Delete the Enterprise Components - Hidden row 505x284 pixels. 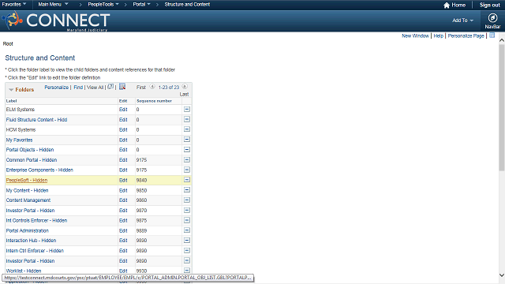[187, 170]
